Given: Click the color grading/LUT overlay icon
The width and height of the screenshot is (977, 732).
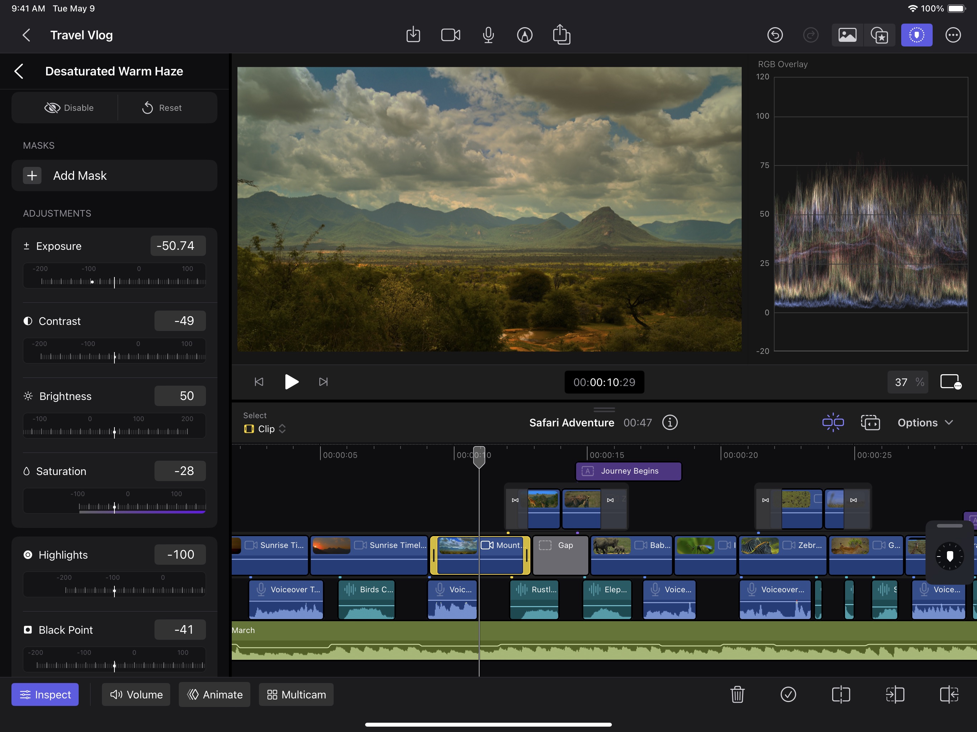Looking at the screenshot, I should tap(916, 35).
